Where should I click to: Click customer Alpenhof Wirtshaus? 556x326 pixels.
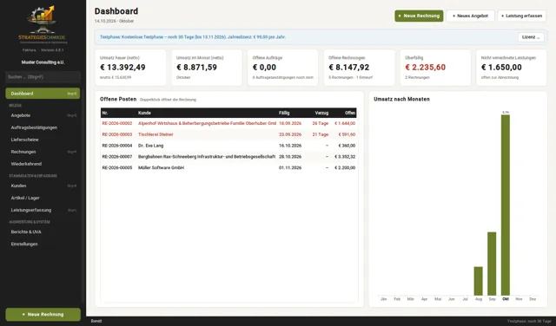(x=207, y=123)
